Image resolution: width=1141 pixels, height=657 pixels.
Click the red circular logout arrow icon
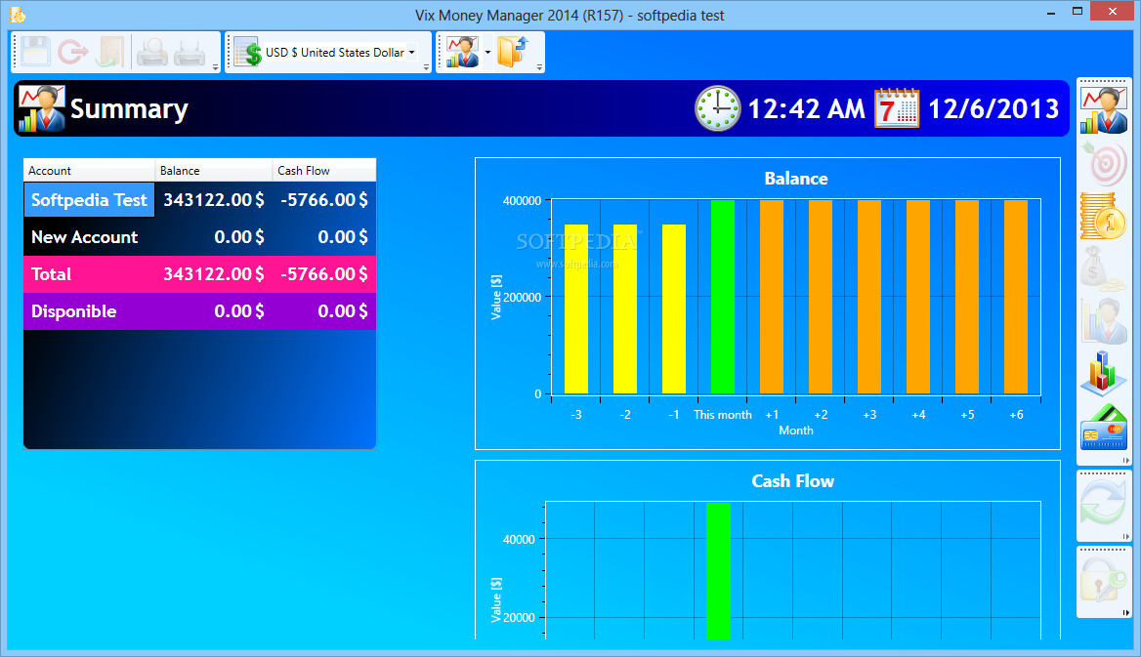pos(72,52)
